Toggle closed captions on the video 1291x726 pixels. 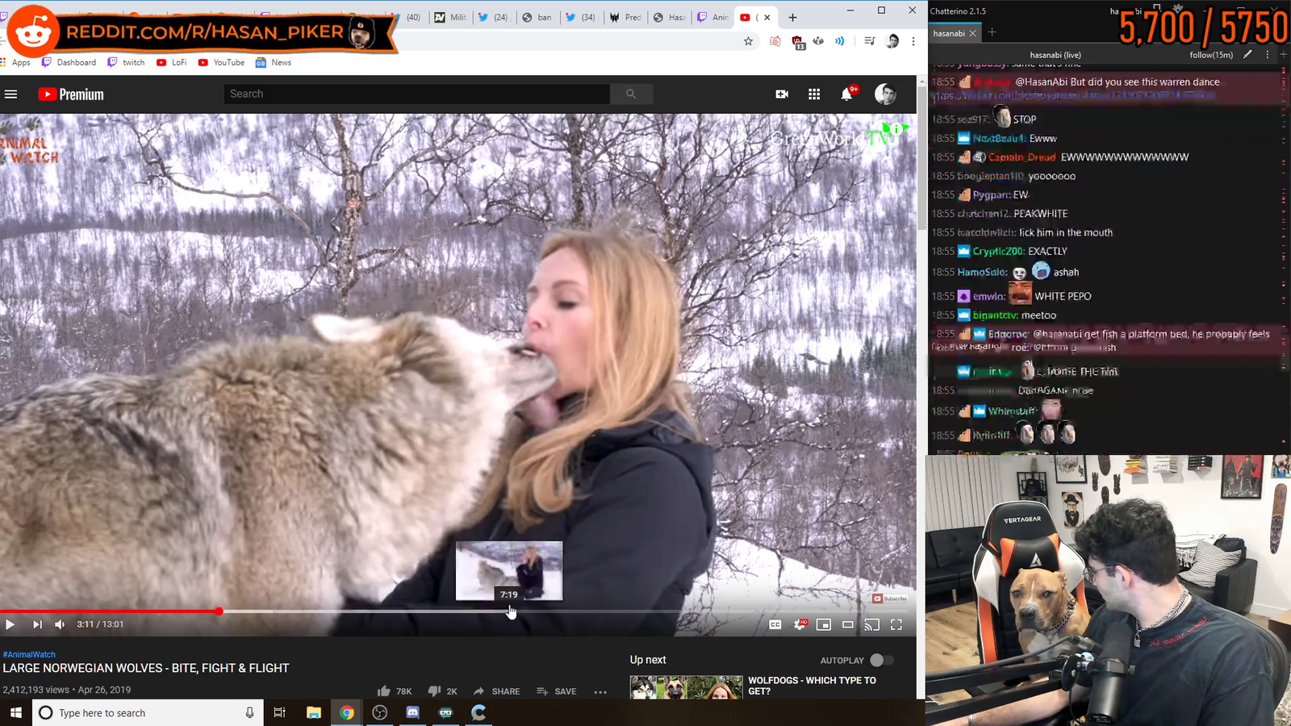[x=775, y=624]
